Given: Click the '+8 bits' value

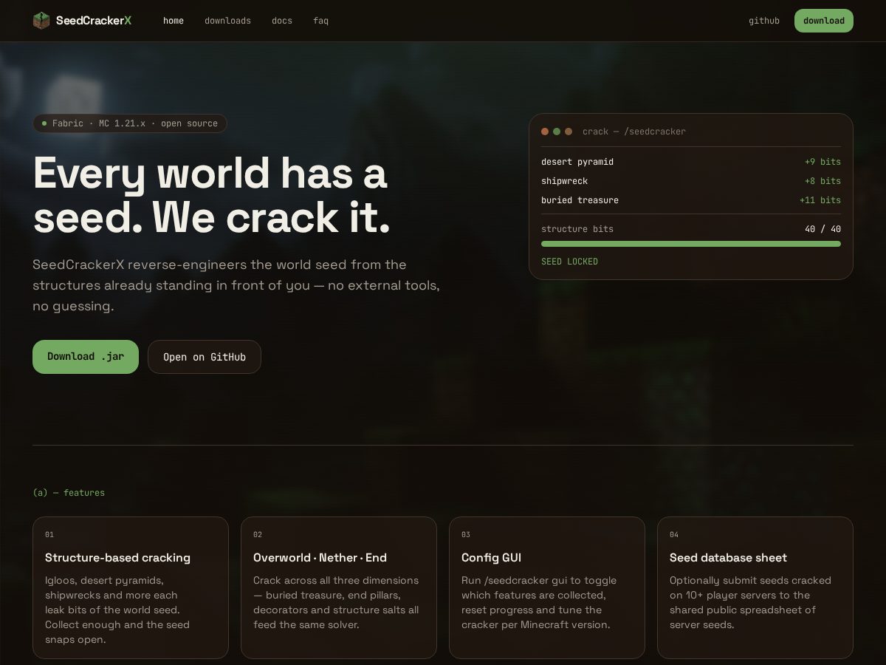Looking at the screenshot, I should coord(823,181).
